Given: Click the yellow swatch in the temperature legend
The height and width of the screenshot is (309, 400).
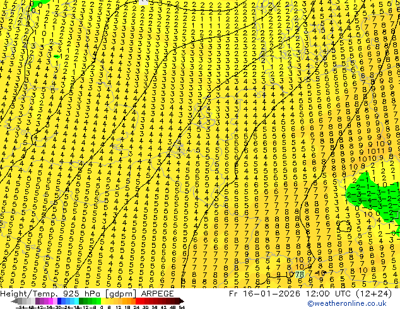Looking at the screenshot, I should (x=103, y=301).
